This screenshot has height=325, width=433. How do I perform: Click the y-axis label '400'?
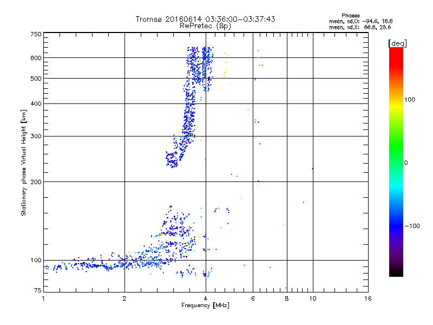click(x=36, y=103)
